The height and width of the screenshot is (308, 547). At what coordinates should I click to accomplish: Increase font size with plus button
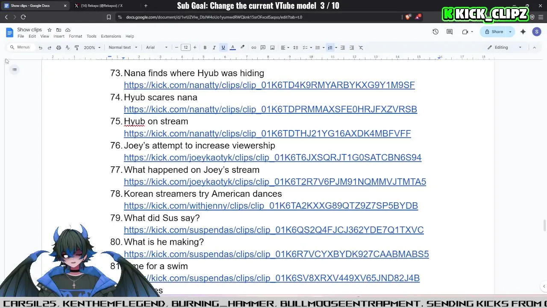(x=195, y=47)
